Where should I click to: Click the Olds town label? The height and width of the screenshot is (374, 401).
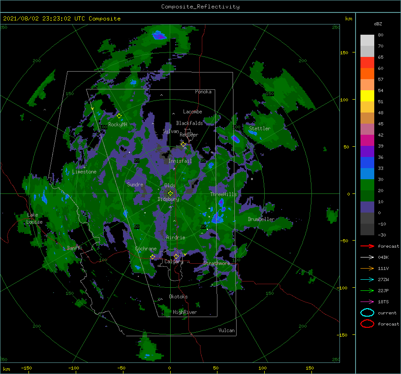170,185
